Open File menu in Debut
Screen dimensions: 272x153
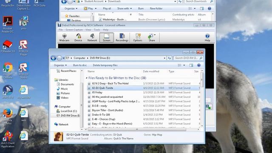coord(60,30)
